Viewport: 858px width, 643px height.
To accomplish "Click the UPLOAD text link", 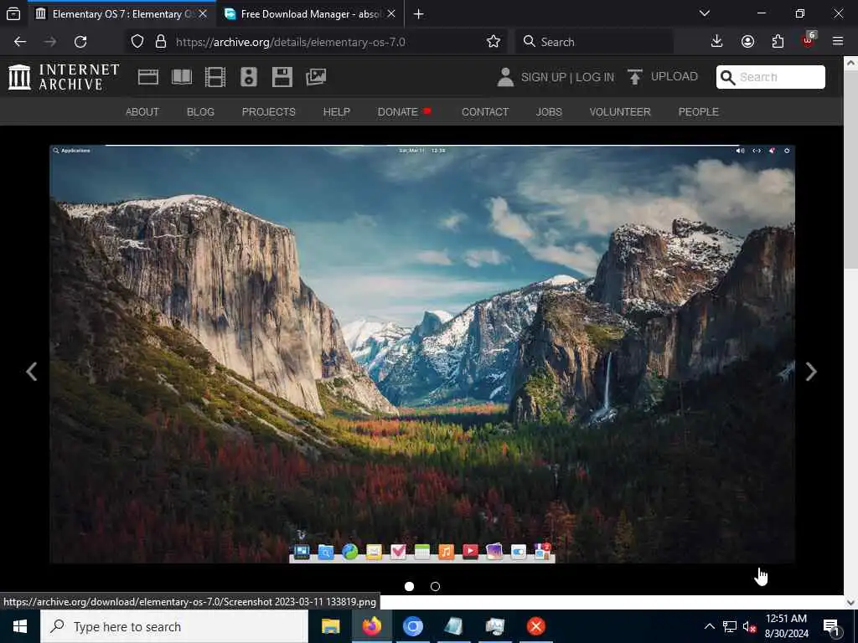I will (675, 76).
